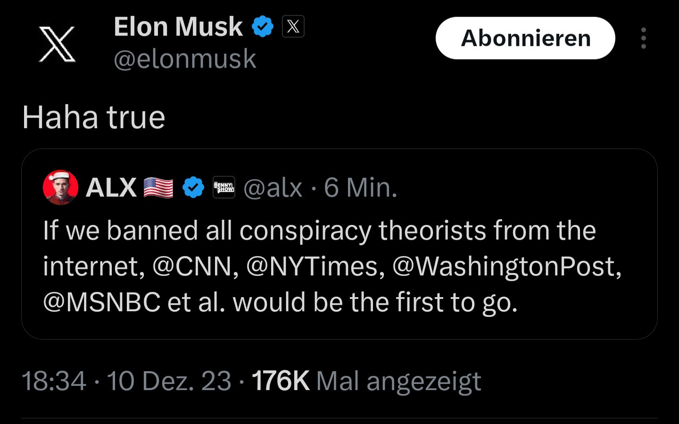Open the @MSNBC mention

click(102, 302)
